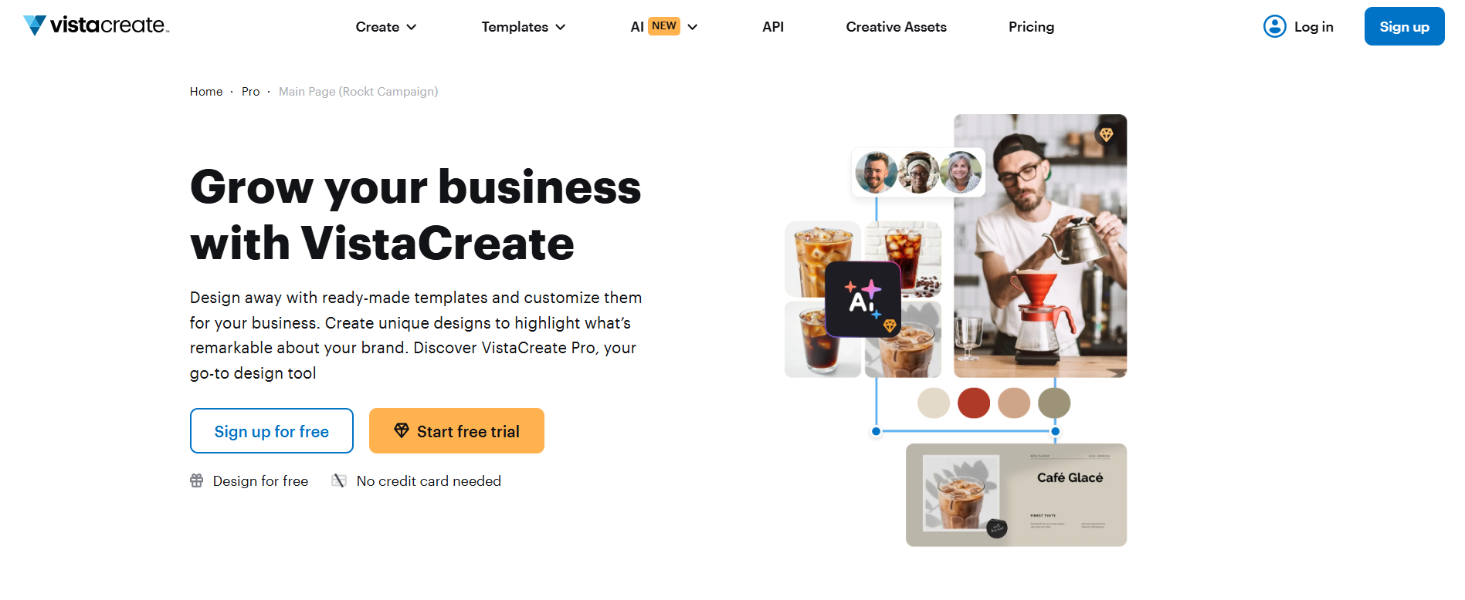This screenshot has height=600, width=1465.
Task: Click the user profile icon beside Log in
Action: point(1274,26)
